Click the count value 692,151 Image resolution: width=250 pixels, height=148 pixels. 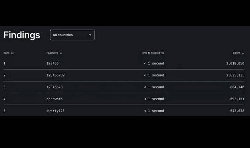(237, 99)
